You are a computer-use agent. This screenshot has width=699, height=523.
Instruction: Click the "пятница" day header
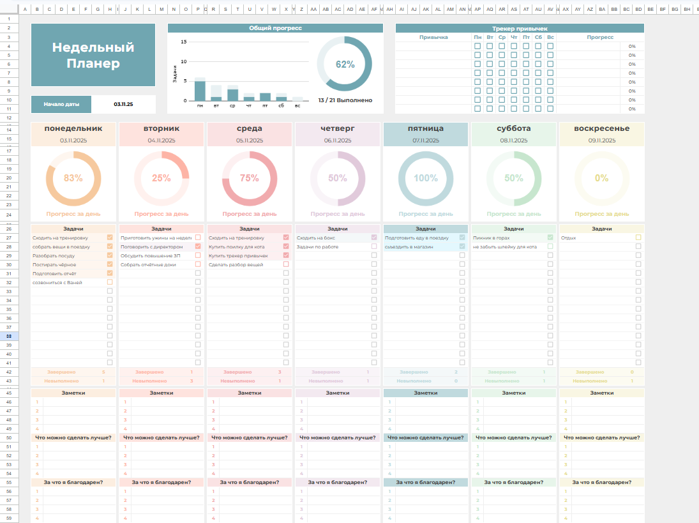(x=426, y=128)
